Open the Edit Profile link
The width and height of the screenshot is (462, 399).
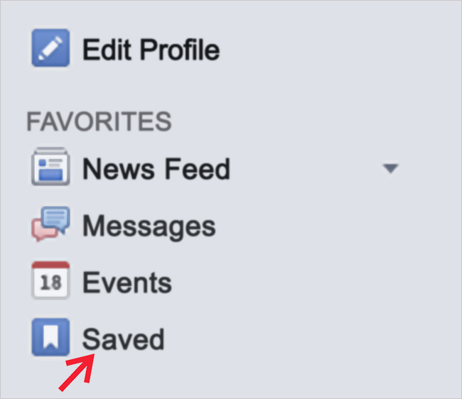151,50
